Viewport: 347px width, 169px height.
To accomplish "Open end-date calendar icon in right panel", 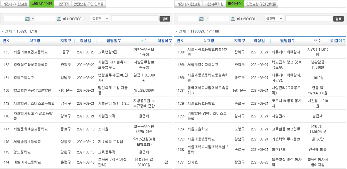I will coord(233,19).
